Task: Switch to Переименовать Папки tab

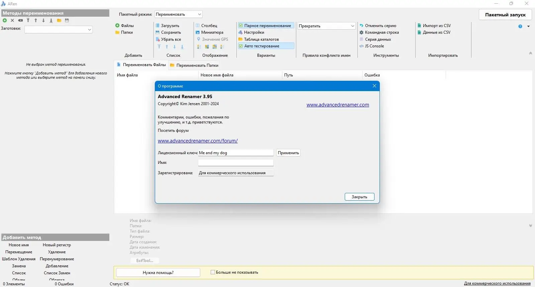Action: tap(194, 65)
